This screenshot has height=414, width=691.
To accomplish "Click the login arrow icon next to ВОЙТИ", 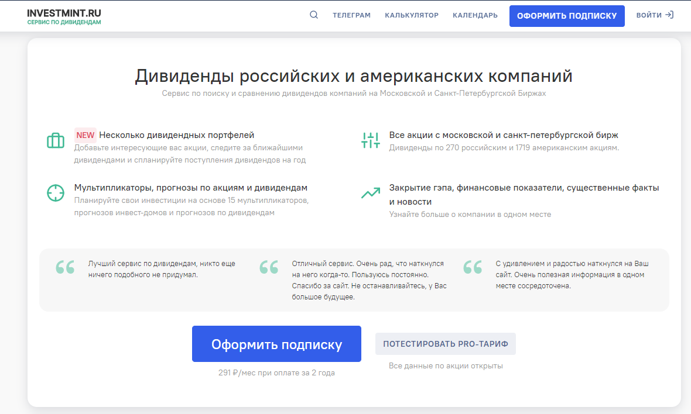I will [x=669, y=15].
